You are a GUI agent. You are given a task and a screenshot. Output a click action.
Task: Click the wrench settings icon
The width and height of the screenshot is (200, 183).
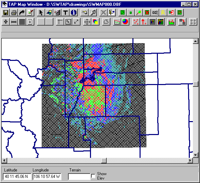93,13
